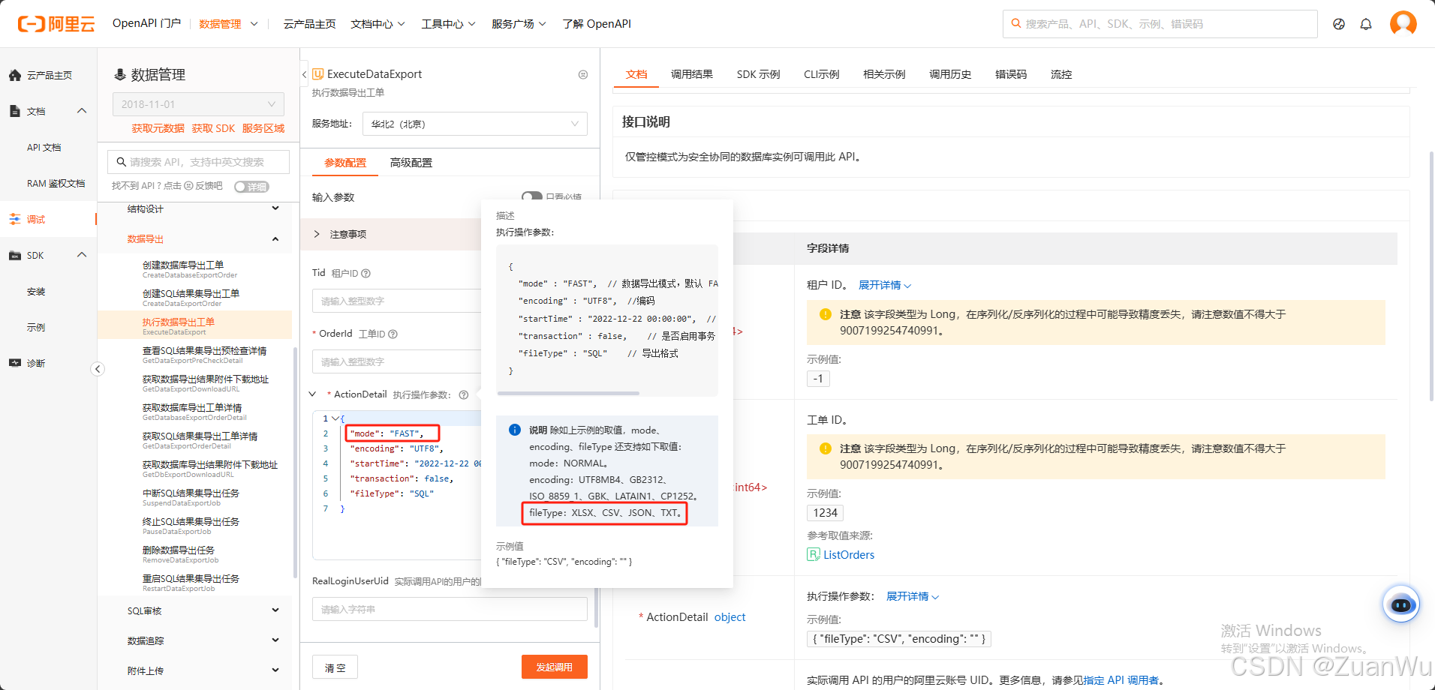Expand the 文档中心 header menu
Screen dimensions: 1435x690
click(x=378, y=24)
